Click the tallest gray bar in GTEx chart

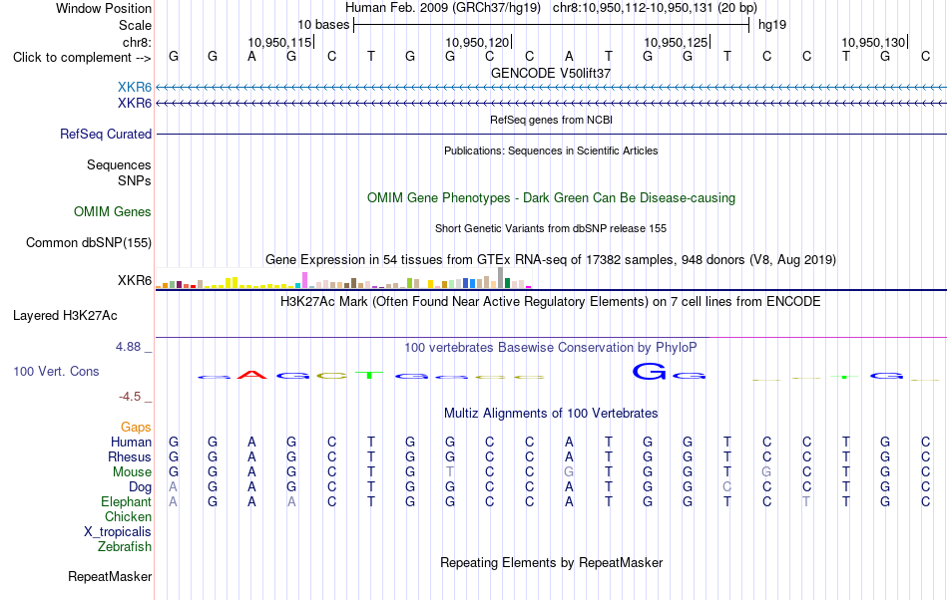[501, 278]
